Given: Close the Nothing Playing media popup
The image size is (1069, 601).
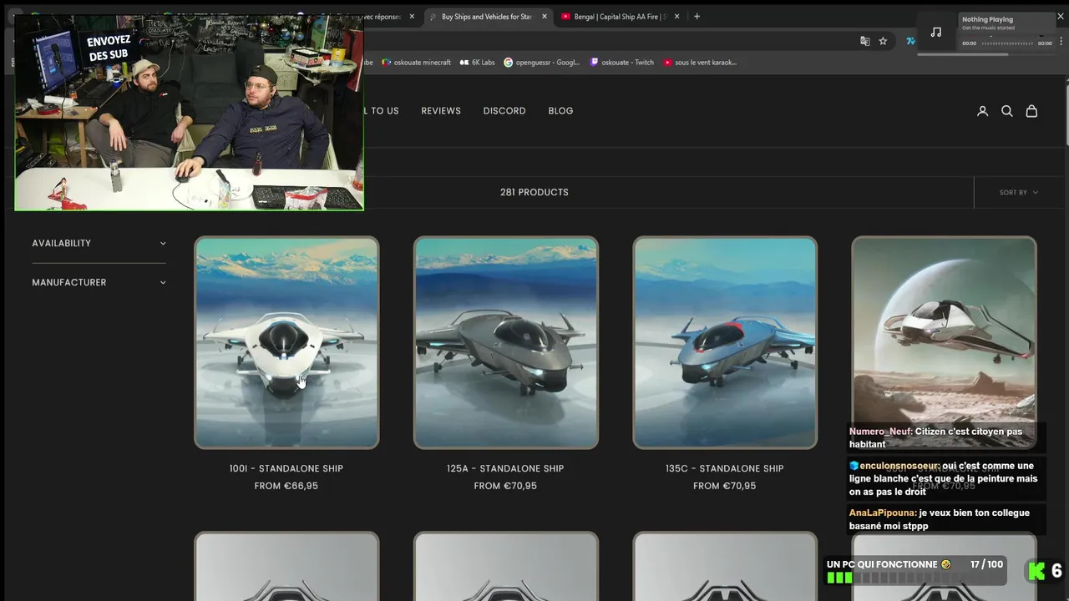Looking at the screenshot, I should pos(1062,17).
